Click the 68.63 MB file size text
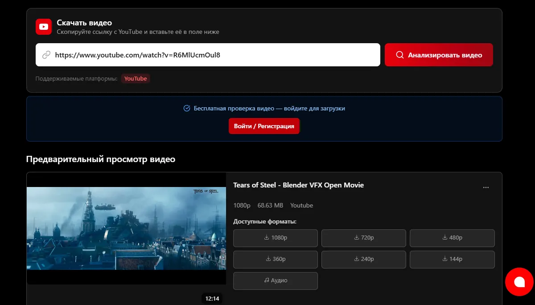This screenshot has height=305, width=535. tap(270, 205)
